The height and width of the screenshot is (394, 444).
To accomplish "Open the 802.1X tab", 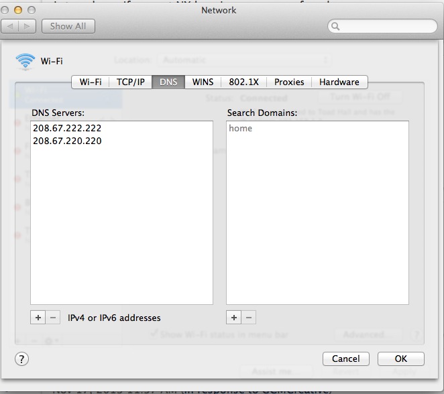I will 244,82.
